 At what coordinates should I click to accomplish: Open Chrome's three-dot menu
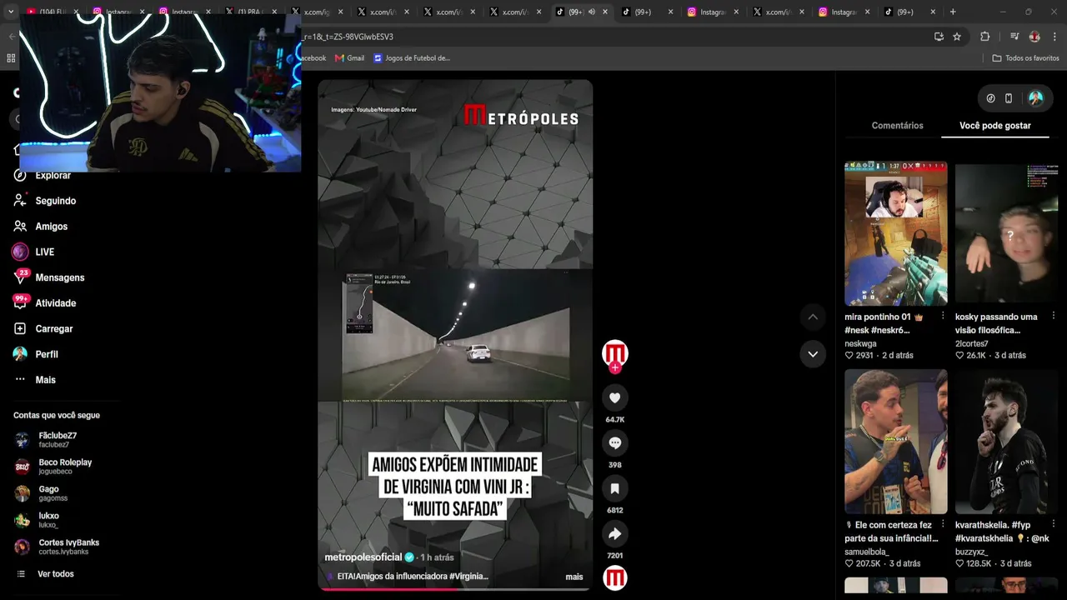1054,37
